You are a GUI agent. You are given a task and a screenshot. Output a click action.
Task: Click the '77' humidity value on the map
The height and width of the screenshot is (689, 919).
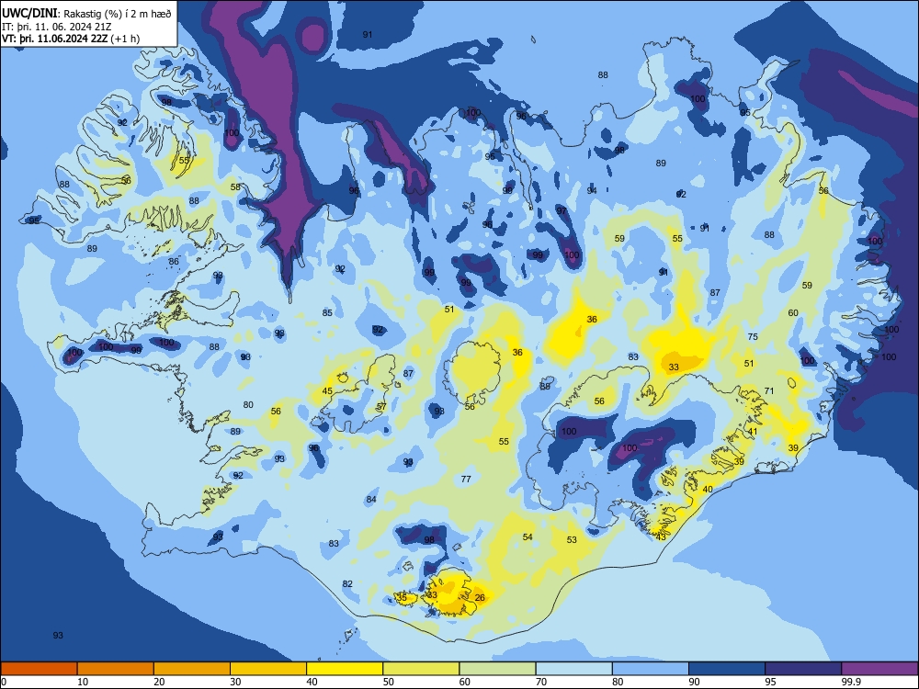(466, 479)
